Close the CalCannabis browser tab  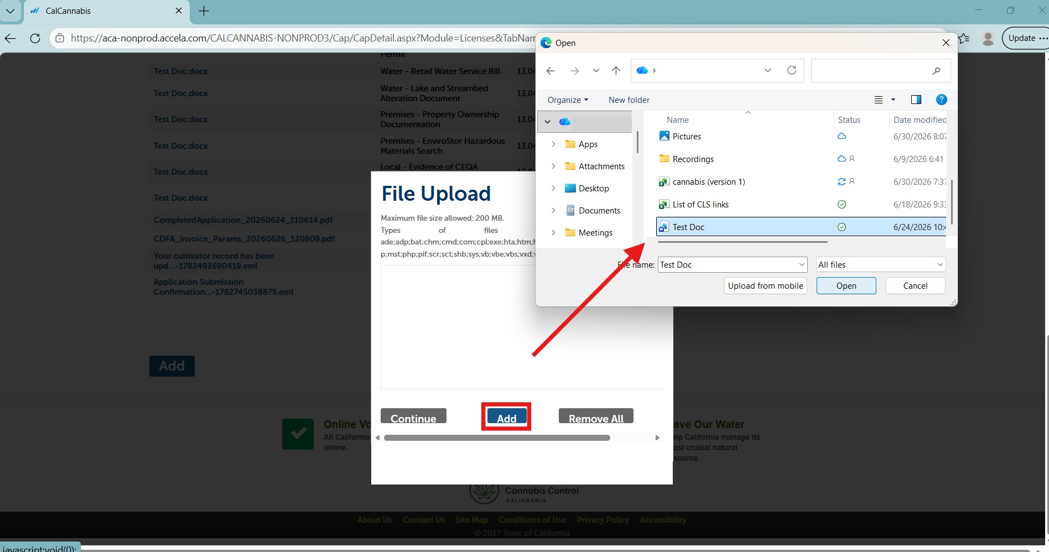[178, 11]
